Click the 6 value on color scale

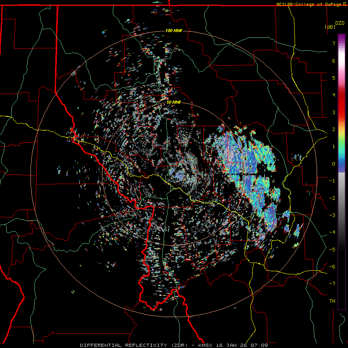[x=334, y=61]
